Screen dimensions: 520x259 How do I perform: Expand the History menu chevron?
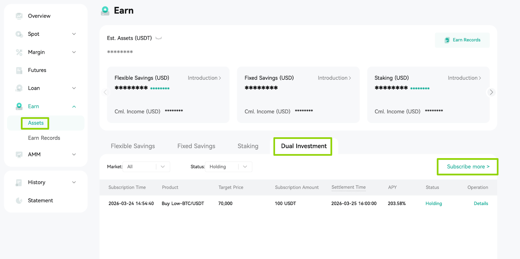(x=74, y=183)
